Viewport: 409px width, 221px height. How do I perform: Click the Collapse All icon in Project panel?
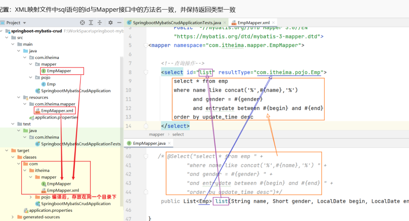99,23
